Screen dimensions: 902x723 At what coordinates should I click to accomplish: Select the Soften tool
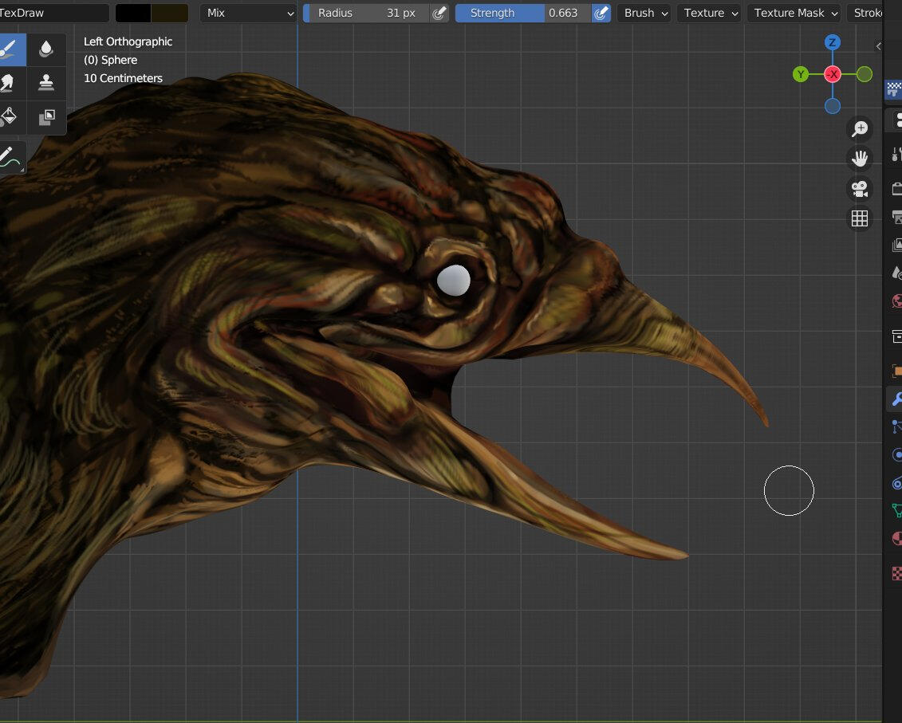click(x=46, y=49)
